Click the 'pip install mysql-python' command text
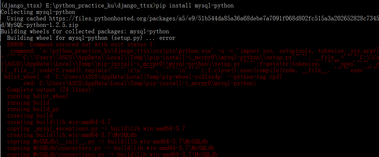 (x=195, y=6)
